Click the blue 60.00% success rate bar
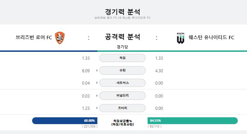 pyautogui.click(x=65, y=121)
